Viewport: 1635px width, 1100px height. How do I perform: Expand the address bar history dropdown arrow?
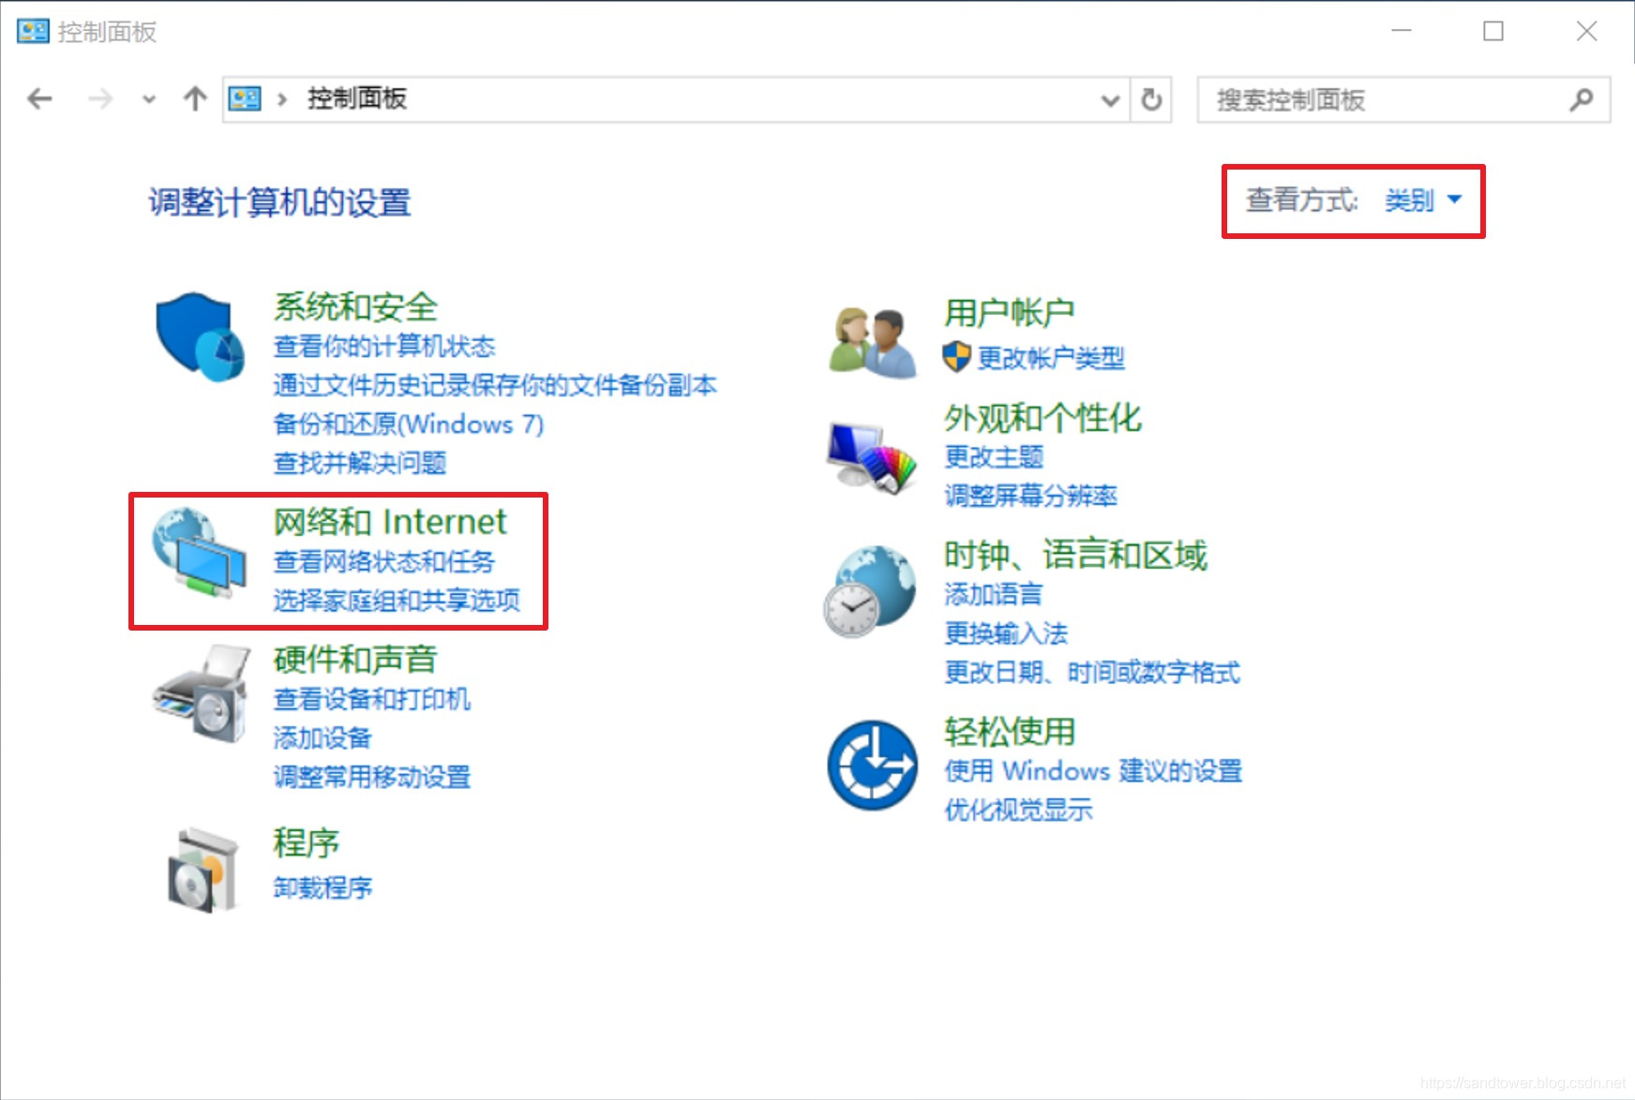click(x=1110, y=98)
